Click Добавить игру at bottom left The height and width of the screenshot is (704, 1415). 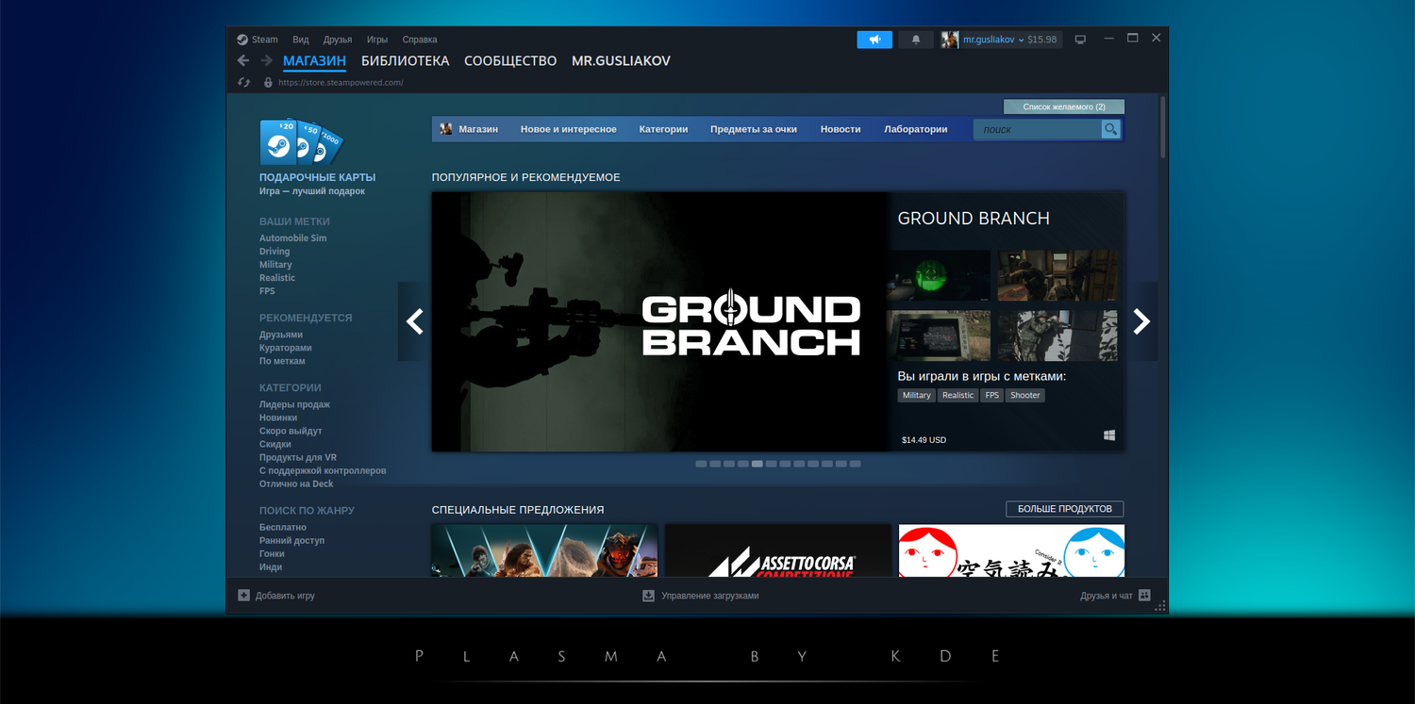point(285,596)
